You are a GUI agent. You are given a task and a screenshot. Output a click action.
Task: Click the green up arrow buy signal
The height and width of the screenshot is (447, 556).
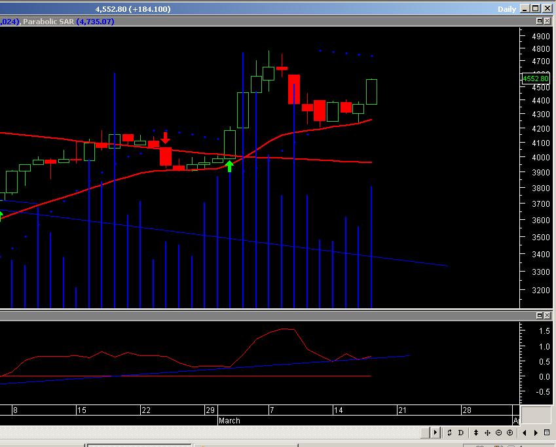(229, 166)
